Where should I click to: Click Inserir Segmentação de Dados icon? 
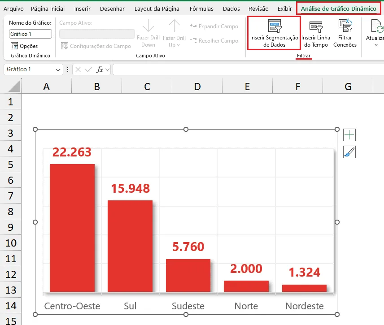[275, 26]
